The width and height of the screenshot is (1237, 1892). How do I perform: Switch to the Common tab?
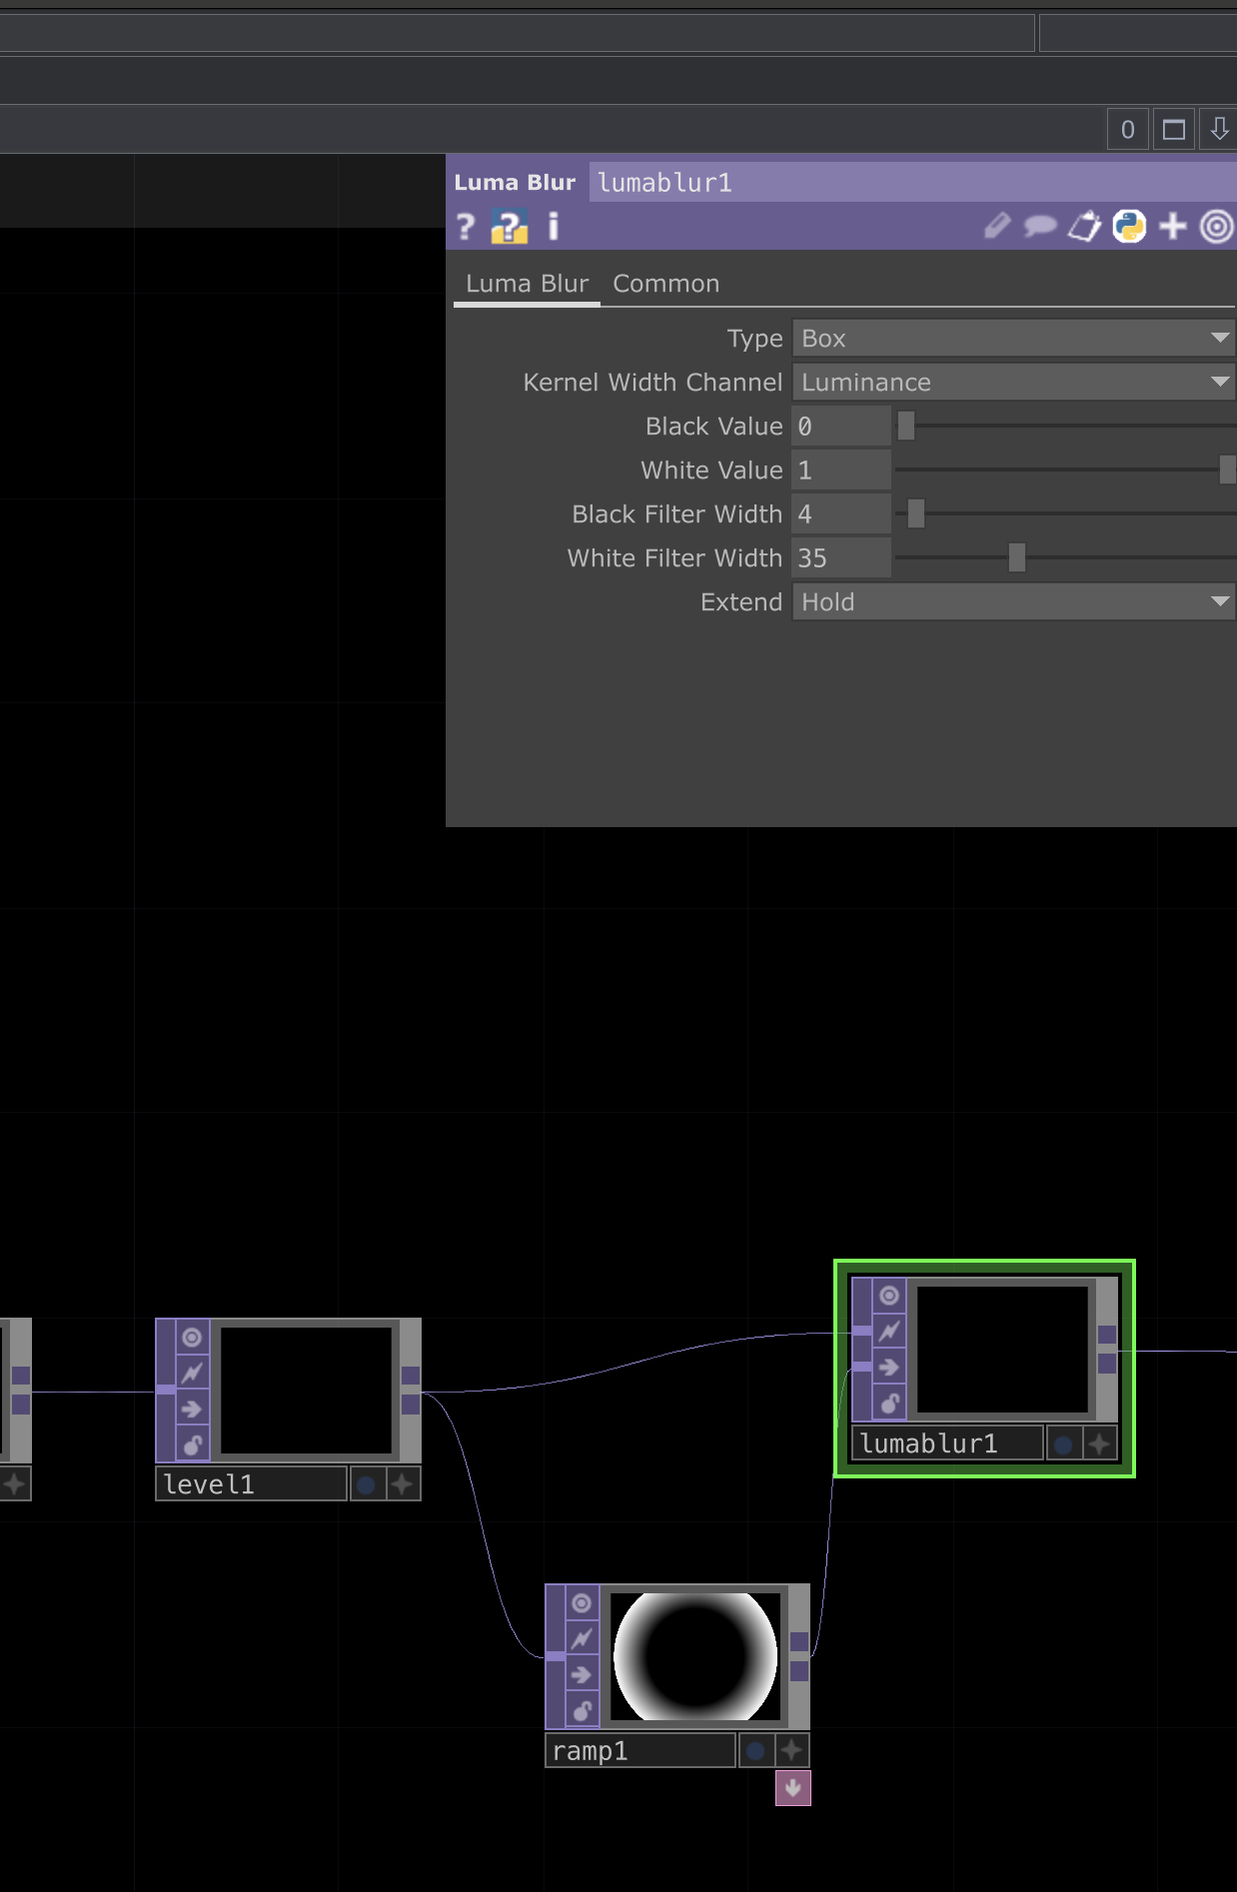[x=665, y=284]
